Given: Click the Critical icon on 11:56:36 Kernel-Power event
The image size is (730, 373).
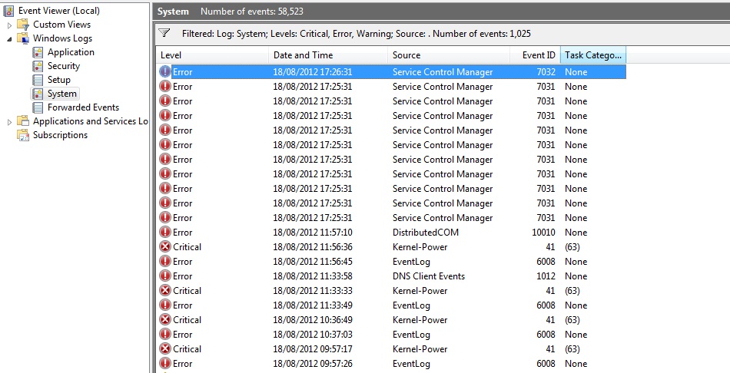Looking at the screenshot, I should pyautogui.click(x=164, y=247).
